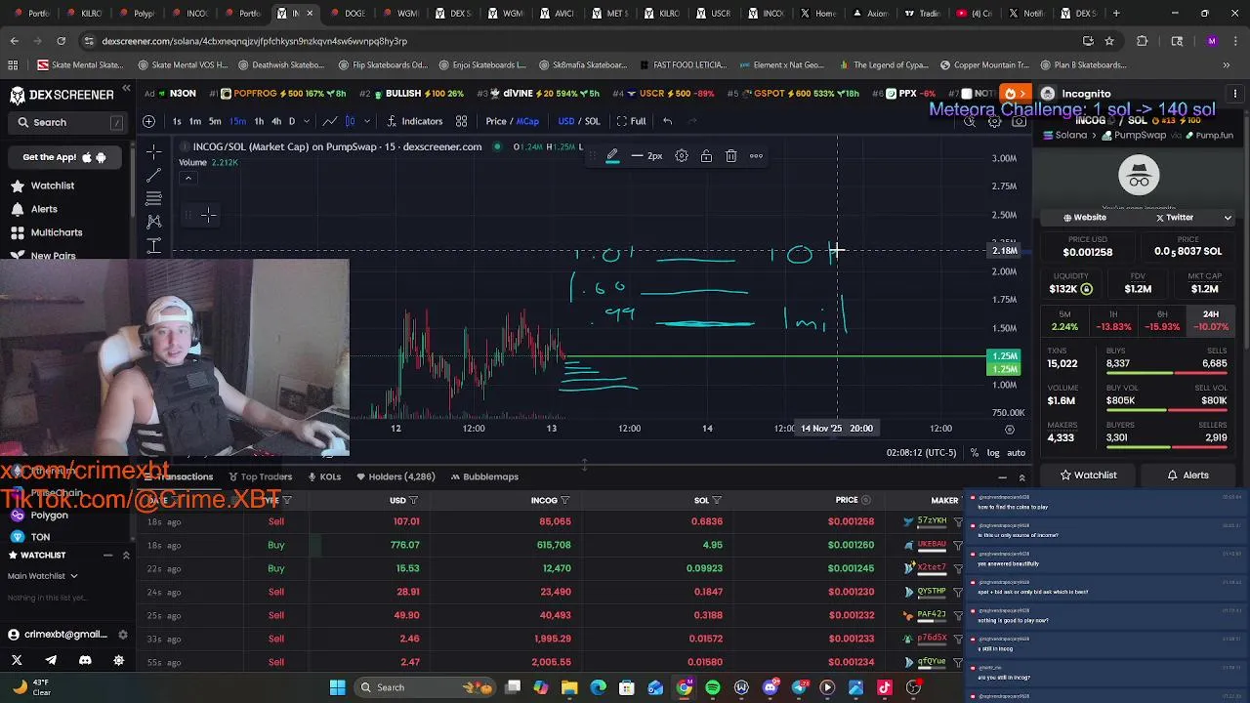Select the 24H stats tab
This screenshot has width=1250, height=703.
(x=1211, y=320)
